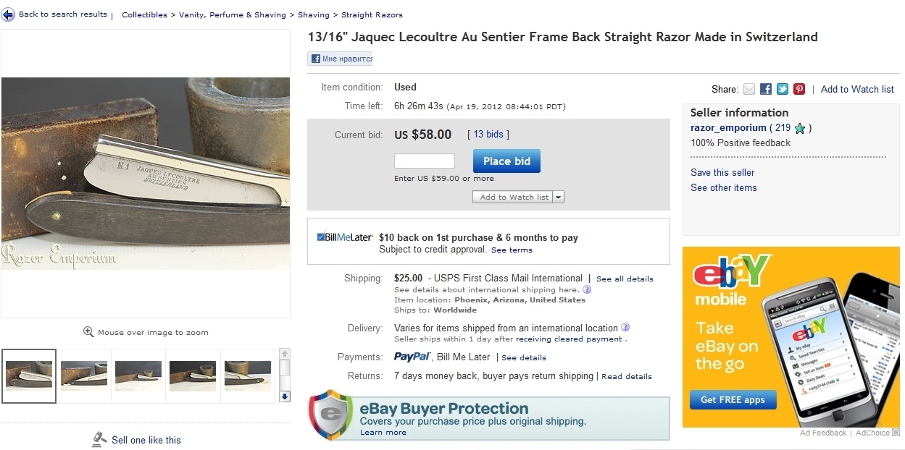Share listing on Twitter icon
Viewport: 905px width, 450px height.
tap(783, 89)
